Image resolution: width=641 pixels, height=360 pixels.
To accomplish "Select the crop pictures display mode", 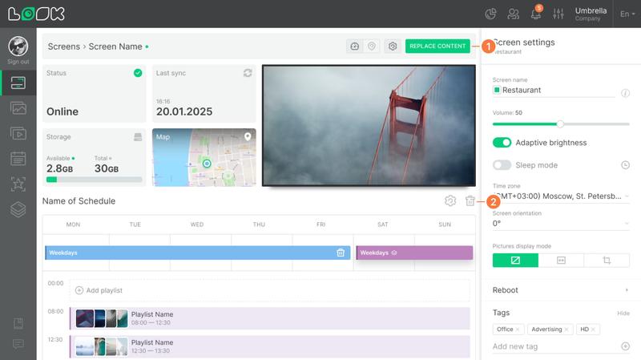I will tap(607, 261).
